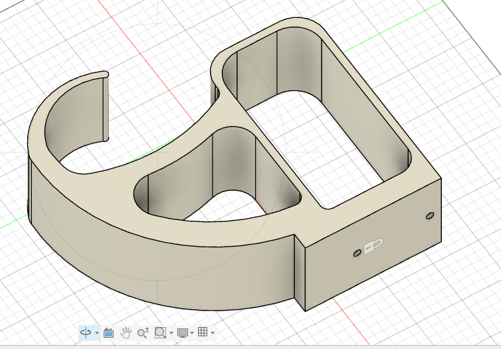501x349 pixels.
Task: Choose the Zoom magnifier with plus-minus
Action: (x=143, y=332)
